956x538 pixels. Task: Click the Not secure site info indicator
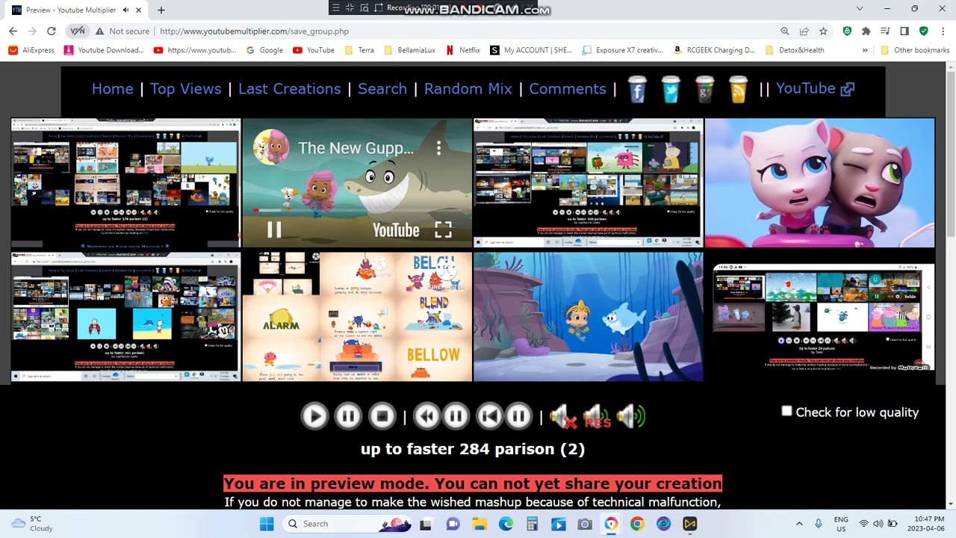122,31
